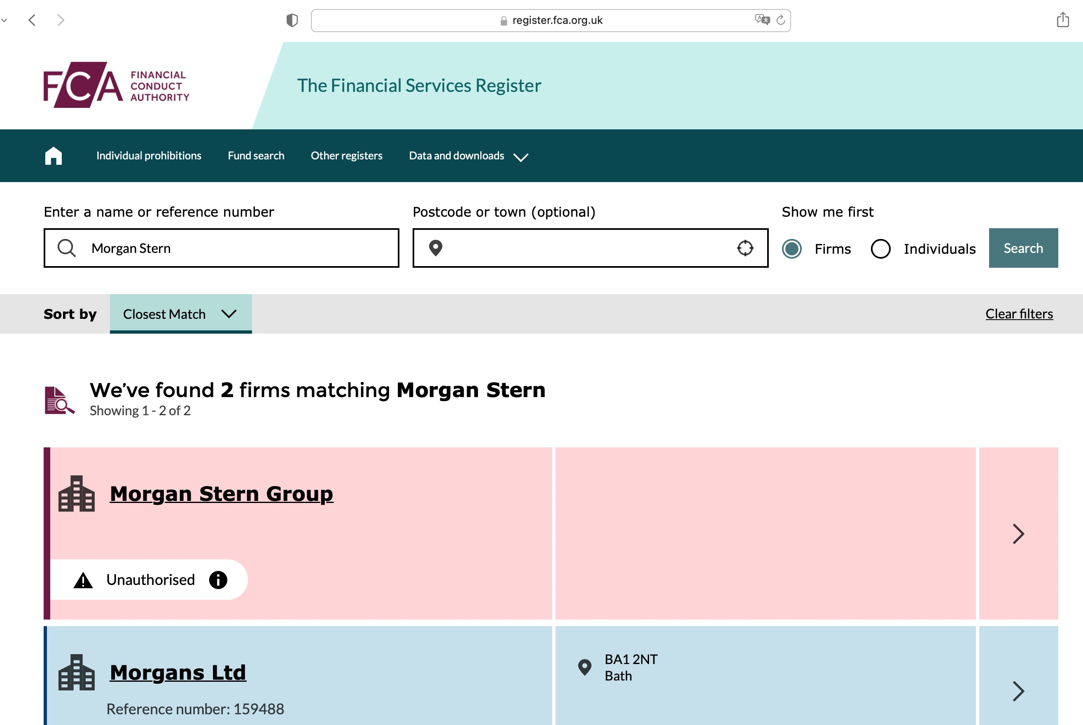
Task: Open Morgans Ltd row chevron arrow
Action: click(x=1018, y=691)
